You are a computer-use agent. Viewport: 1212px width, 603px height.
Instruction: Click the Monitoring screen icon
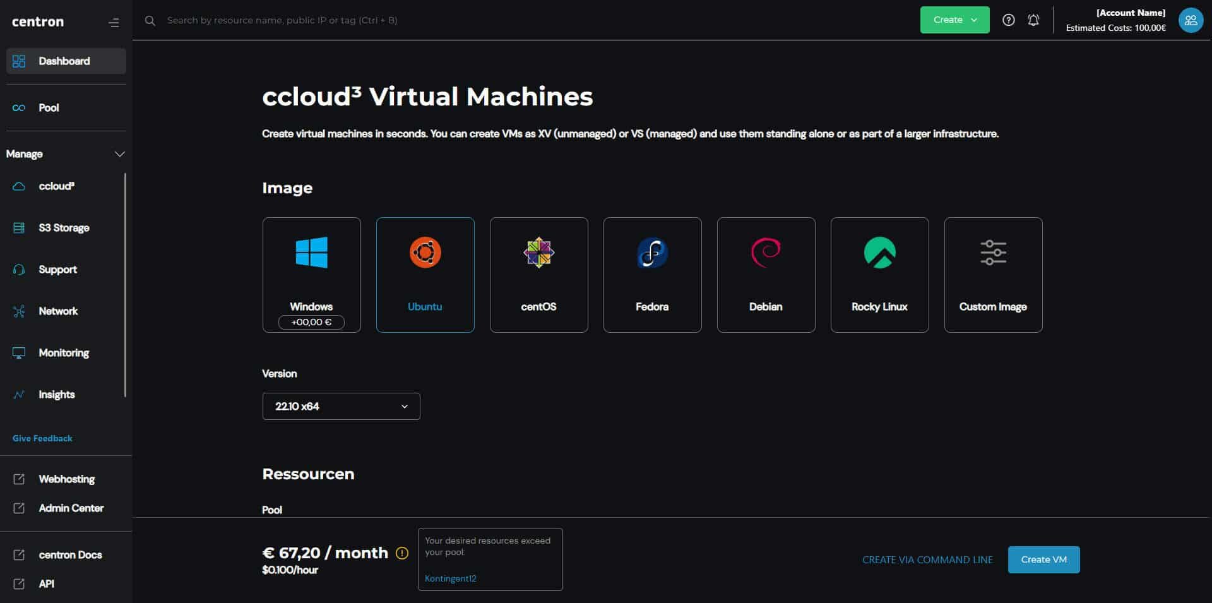click(x=19, y=353)
